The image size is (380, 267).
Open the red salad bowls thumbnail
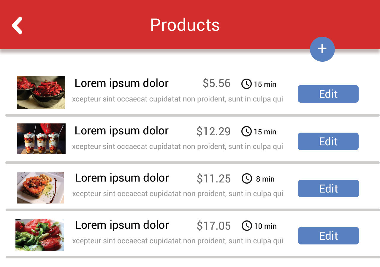tap(41, 93)
